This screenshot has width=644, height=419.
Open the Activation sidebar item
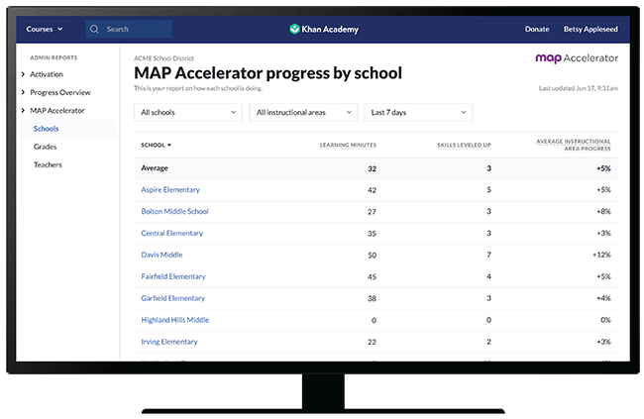coord(47,74)
